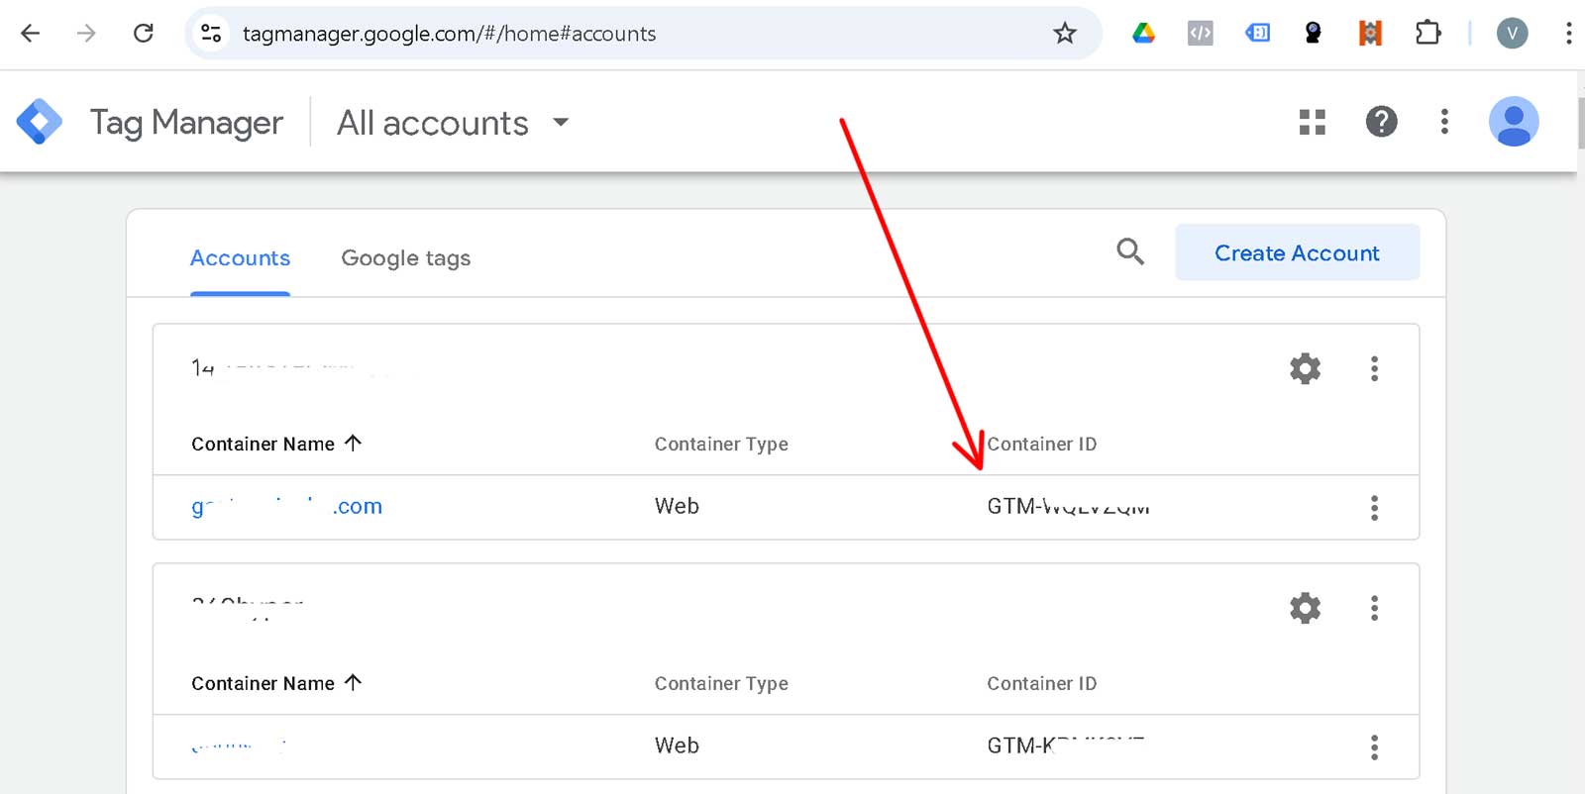Click the Tag Manager logo
The image size is (1585, 794).
40,122
